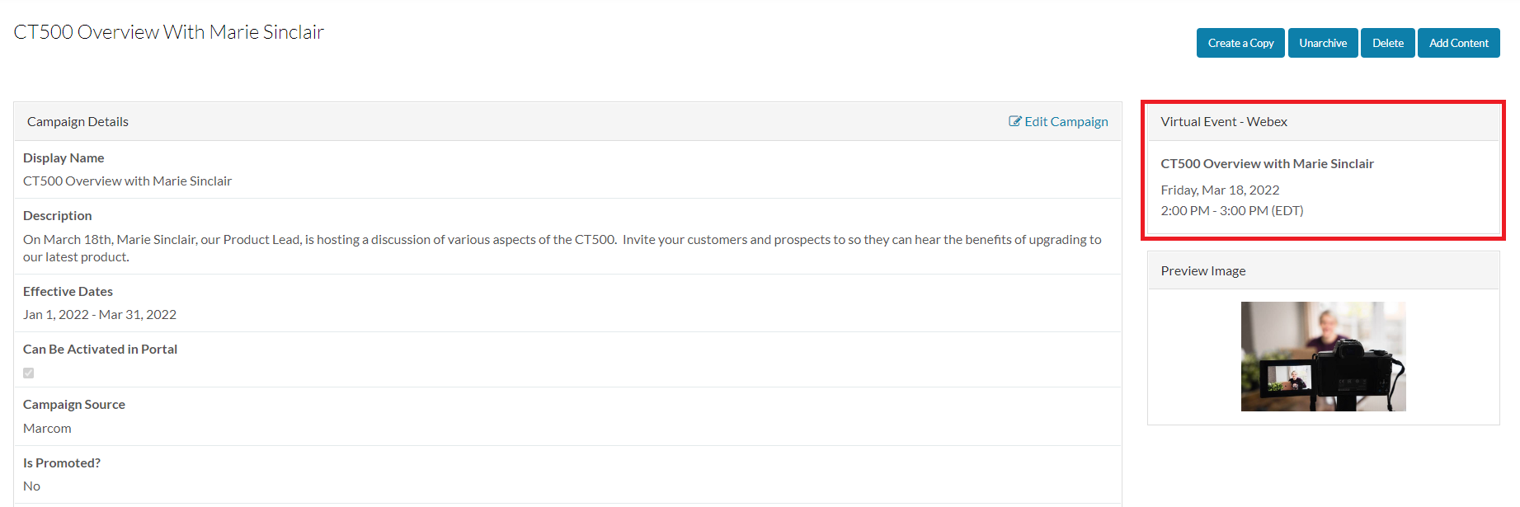Open the Edit Campaign link

1066,121
